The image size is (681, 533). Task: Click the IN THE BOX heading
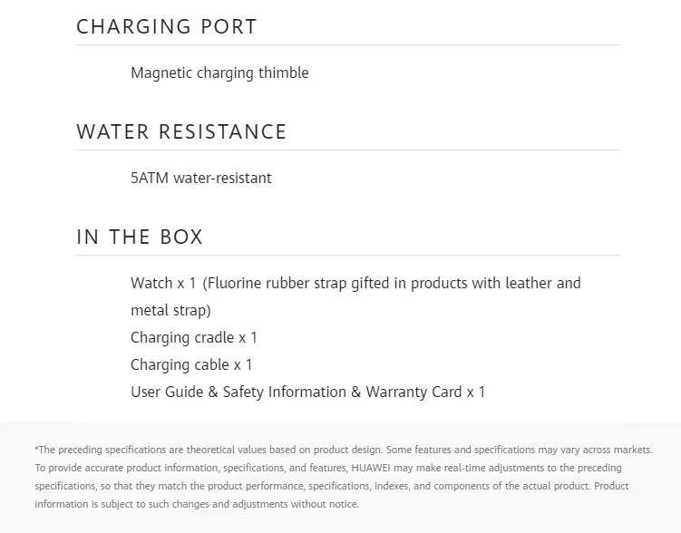pyautogui.click(x=140, y=237)
